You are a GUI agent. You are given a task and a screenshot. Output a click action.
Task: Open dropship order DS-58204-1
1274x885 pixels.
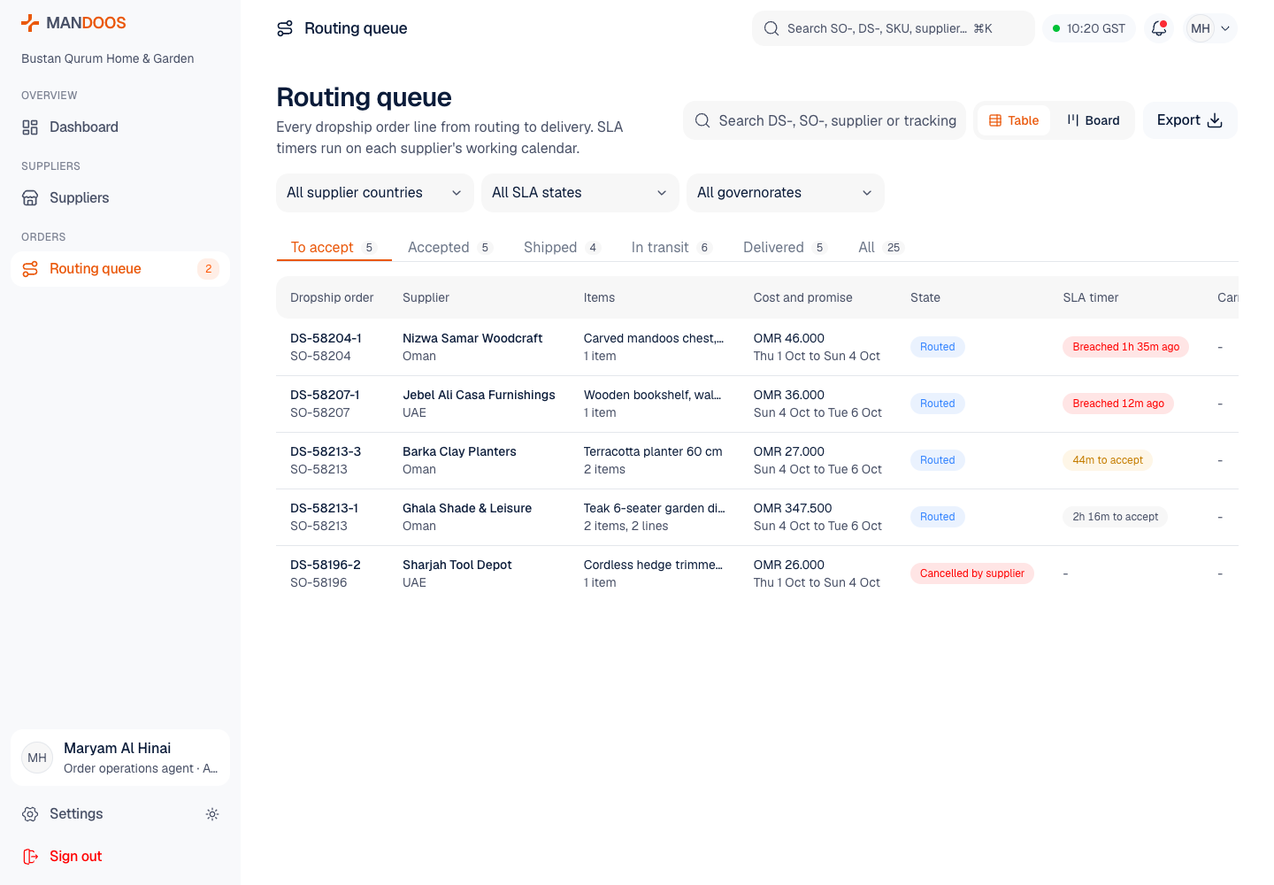click(326, 338)
